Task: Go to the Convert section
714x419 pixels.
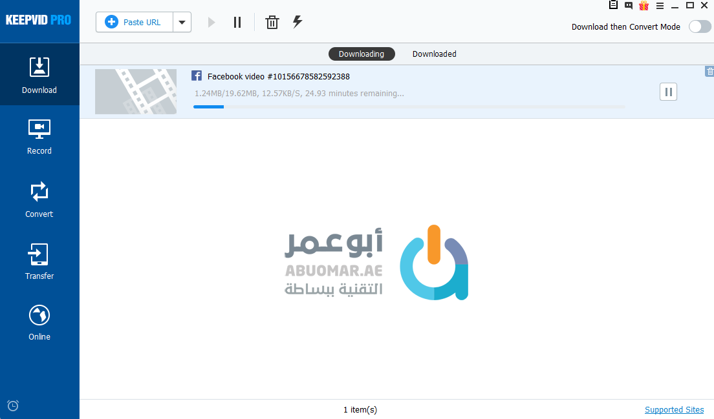Action: point(39,199)
